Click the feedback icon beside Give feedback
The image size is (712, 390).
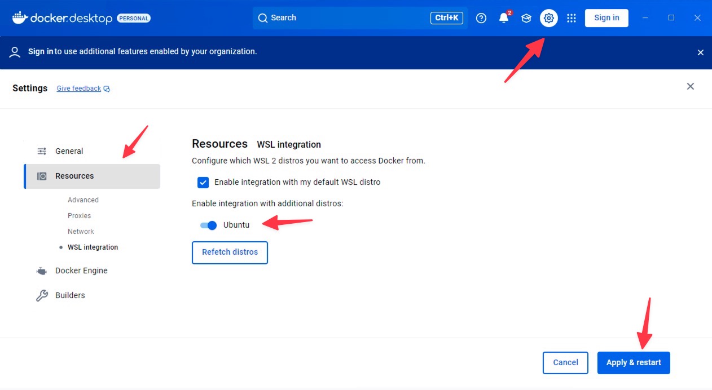[x=107, y=89]
